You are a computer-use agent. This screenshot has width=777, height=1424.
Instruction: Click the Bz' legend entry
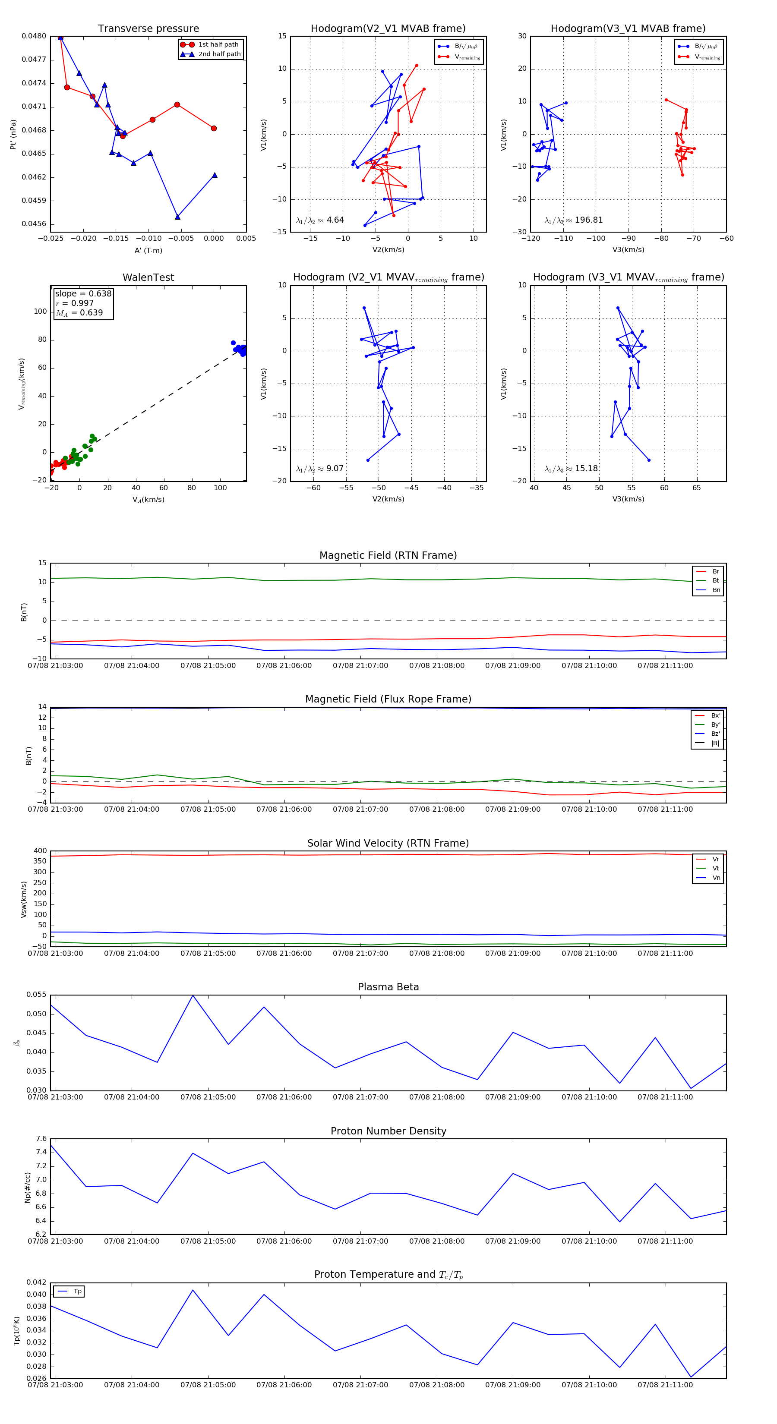tap(708, 734)
